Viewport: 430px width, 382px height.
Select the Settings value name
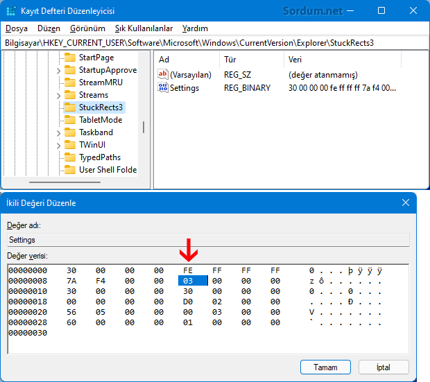pos(184,88)
